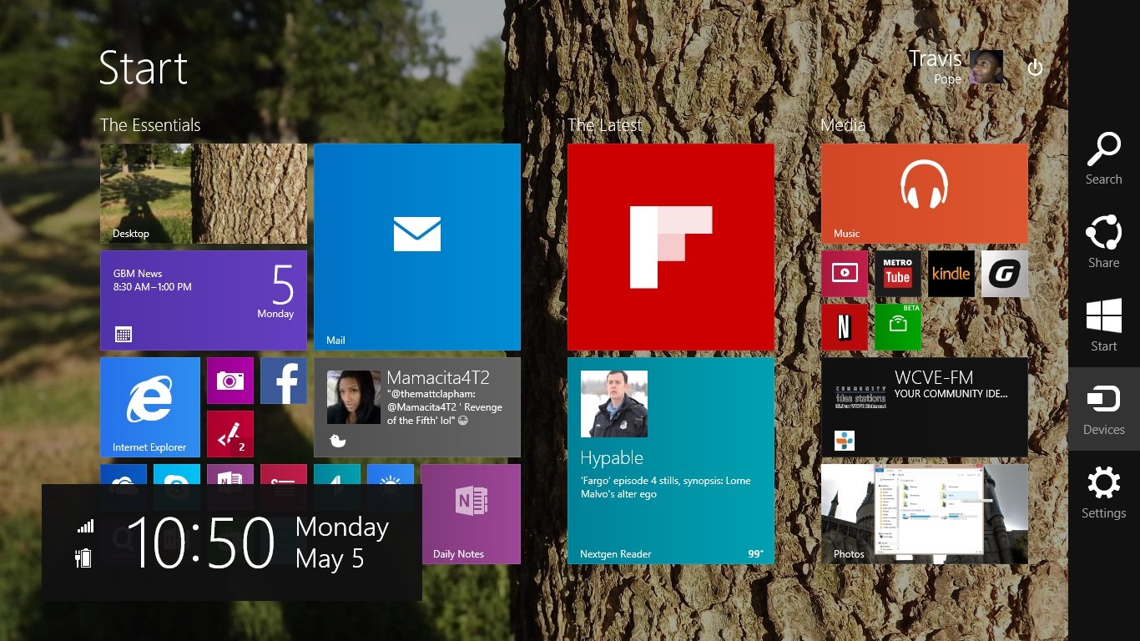
Task: Click The Essentials group heading
Action: 150,125
